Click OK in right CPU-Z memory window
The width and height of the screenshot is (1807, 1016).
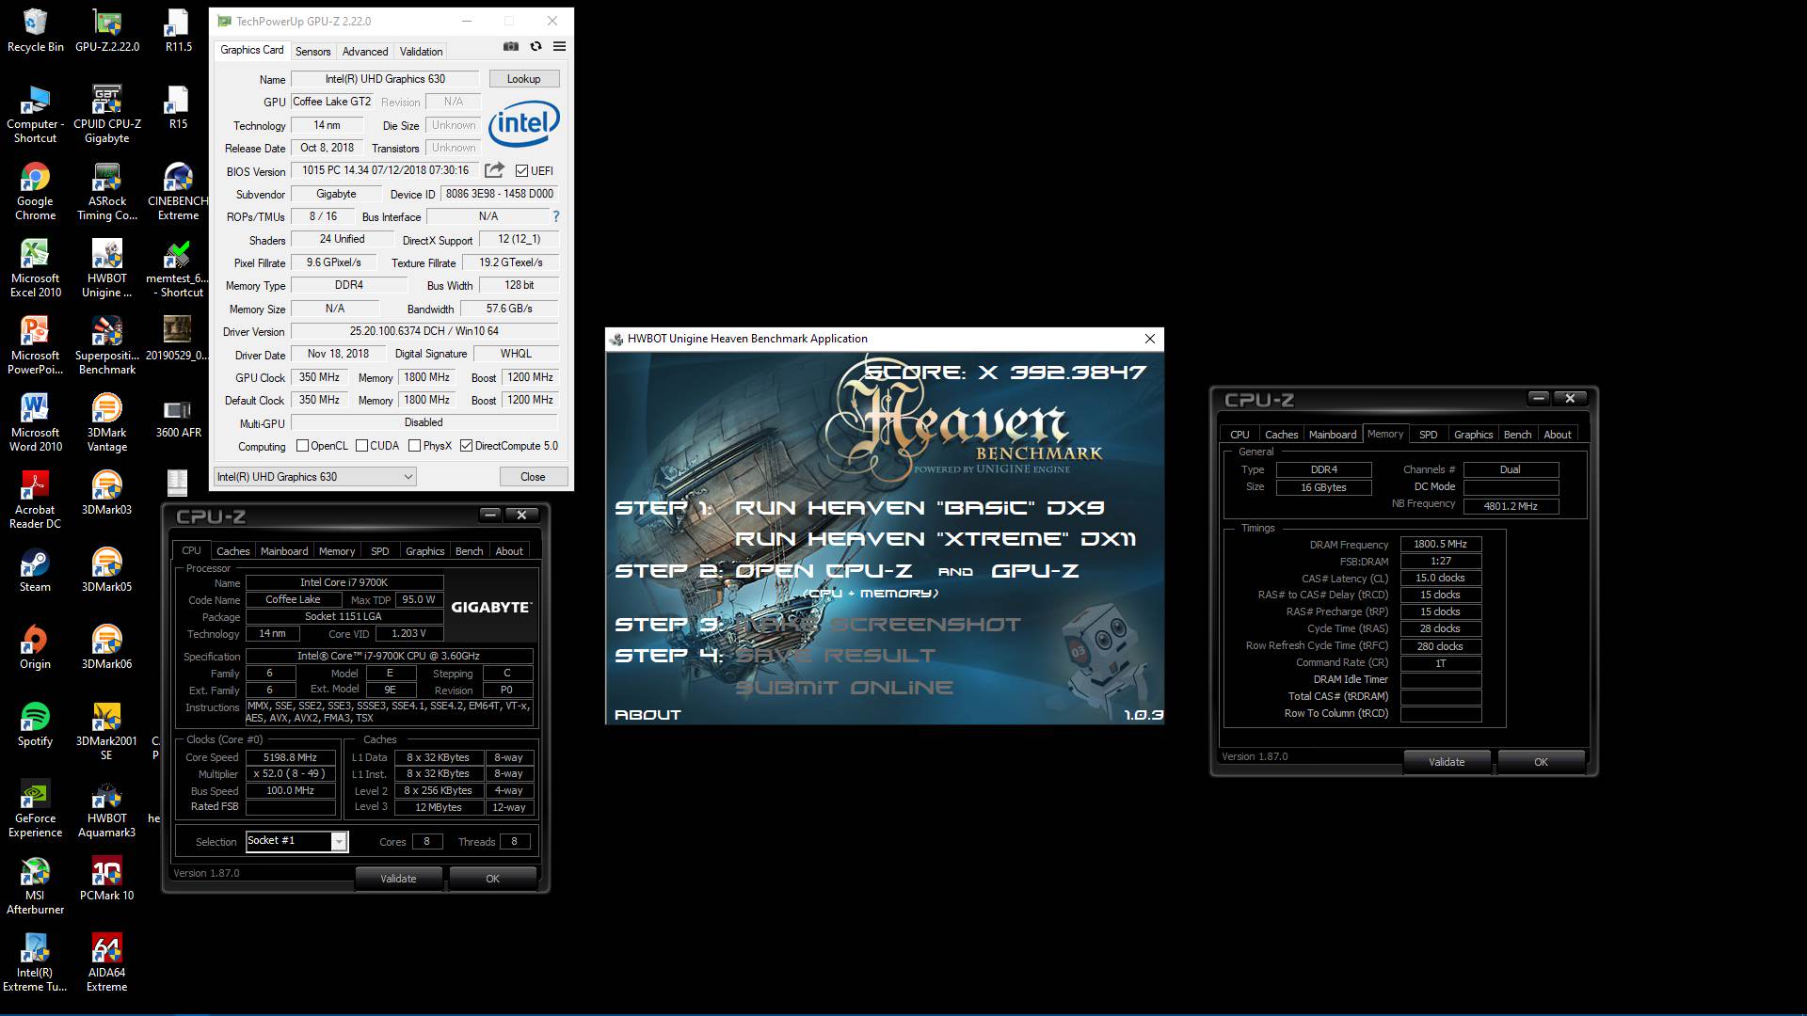tap(1541, 762)
